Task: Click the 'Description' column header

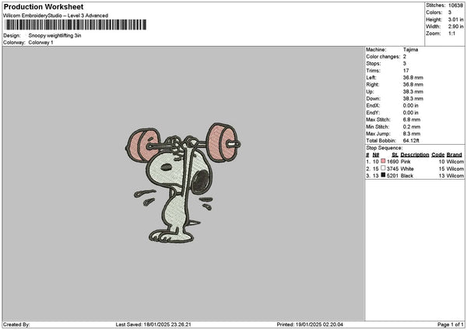Action: pos(415,155)
